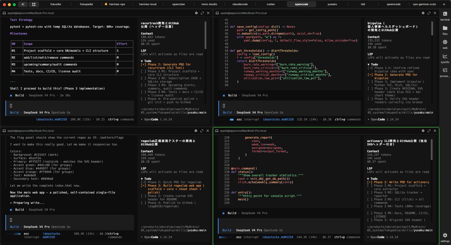Check 'Phase 3 M3: Upcoming alerts' todo box
The height and width of the screenshot is (245, 451).
click(143, 85)
